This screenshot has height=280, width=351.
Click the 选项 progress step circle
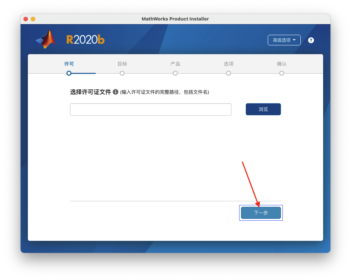click(228, 73)
